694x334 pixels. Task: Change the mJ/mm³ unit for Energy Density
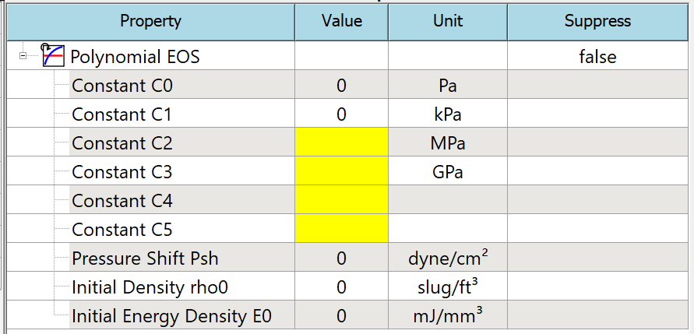447,317
